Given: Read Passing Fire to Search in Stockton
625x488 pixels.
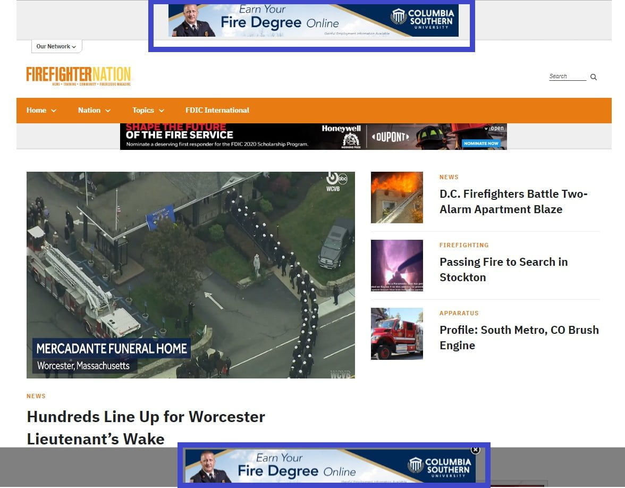Looking at the screenshot, I should [x=503, y=270].
